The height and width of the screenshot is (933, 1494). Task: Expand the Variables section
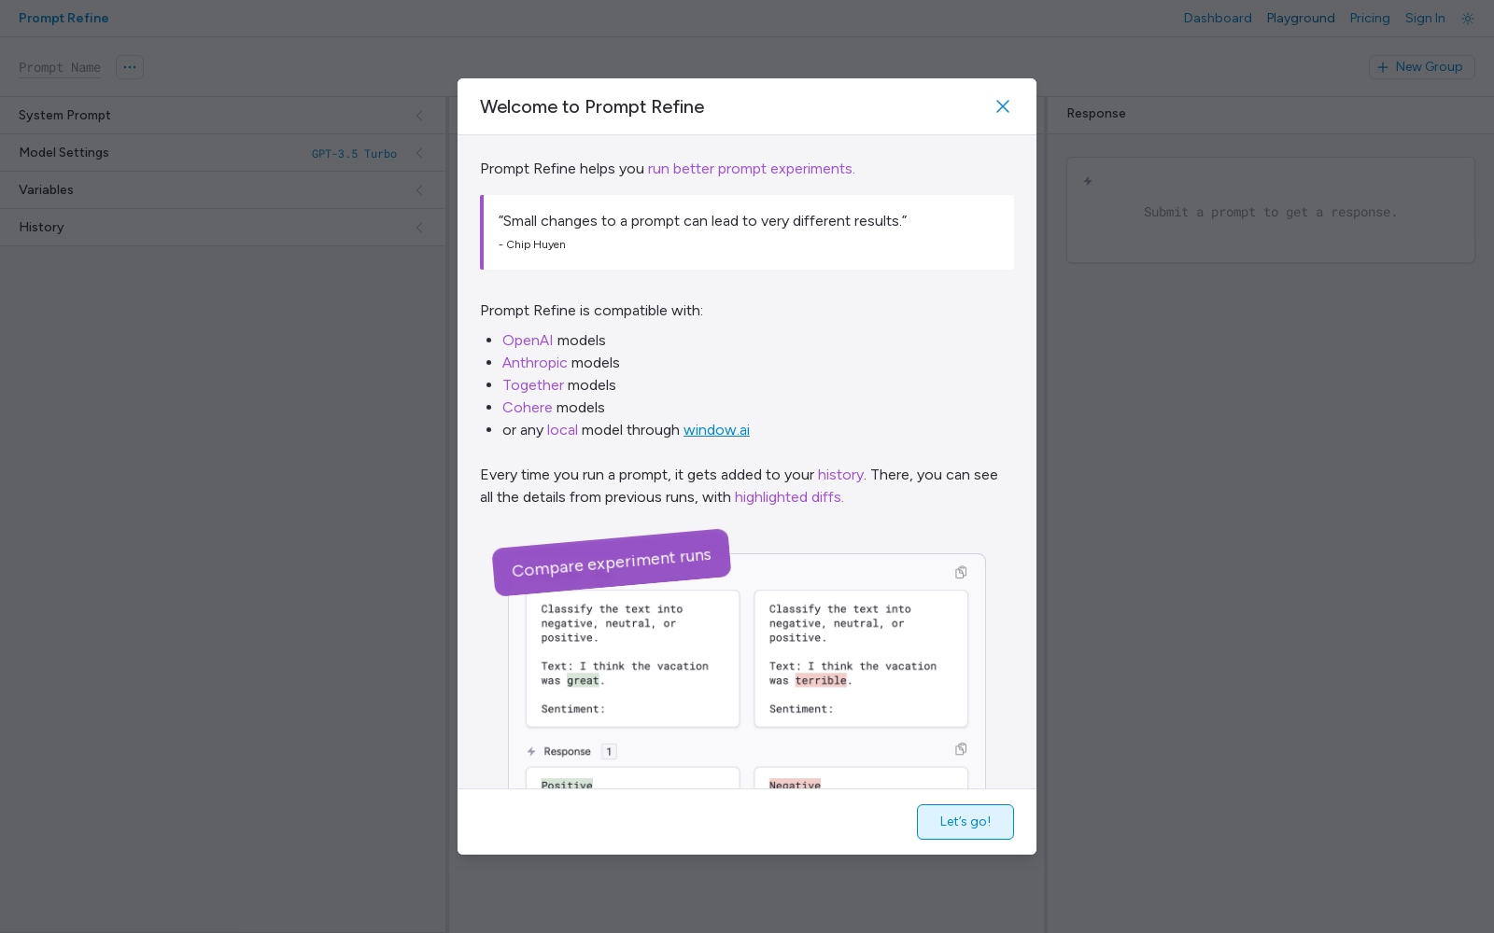tap(223, 190)
